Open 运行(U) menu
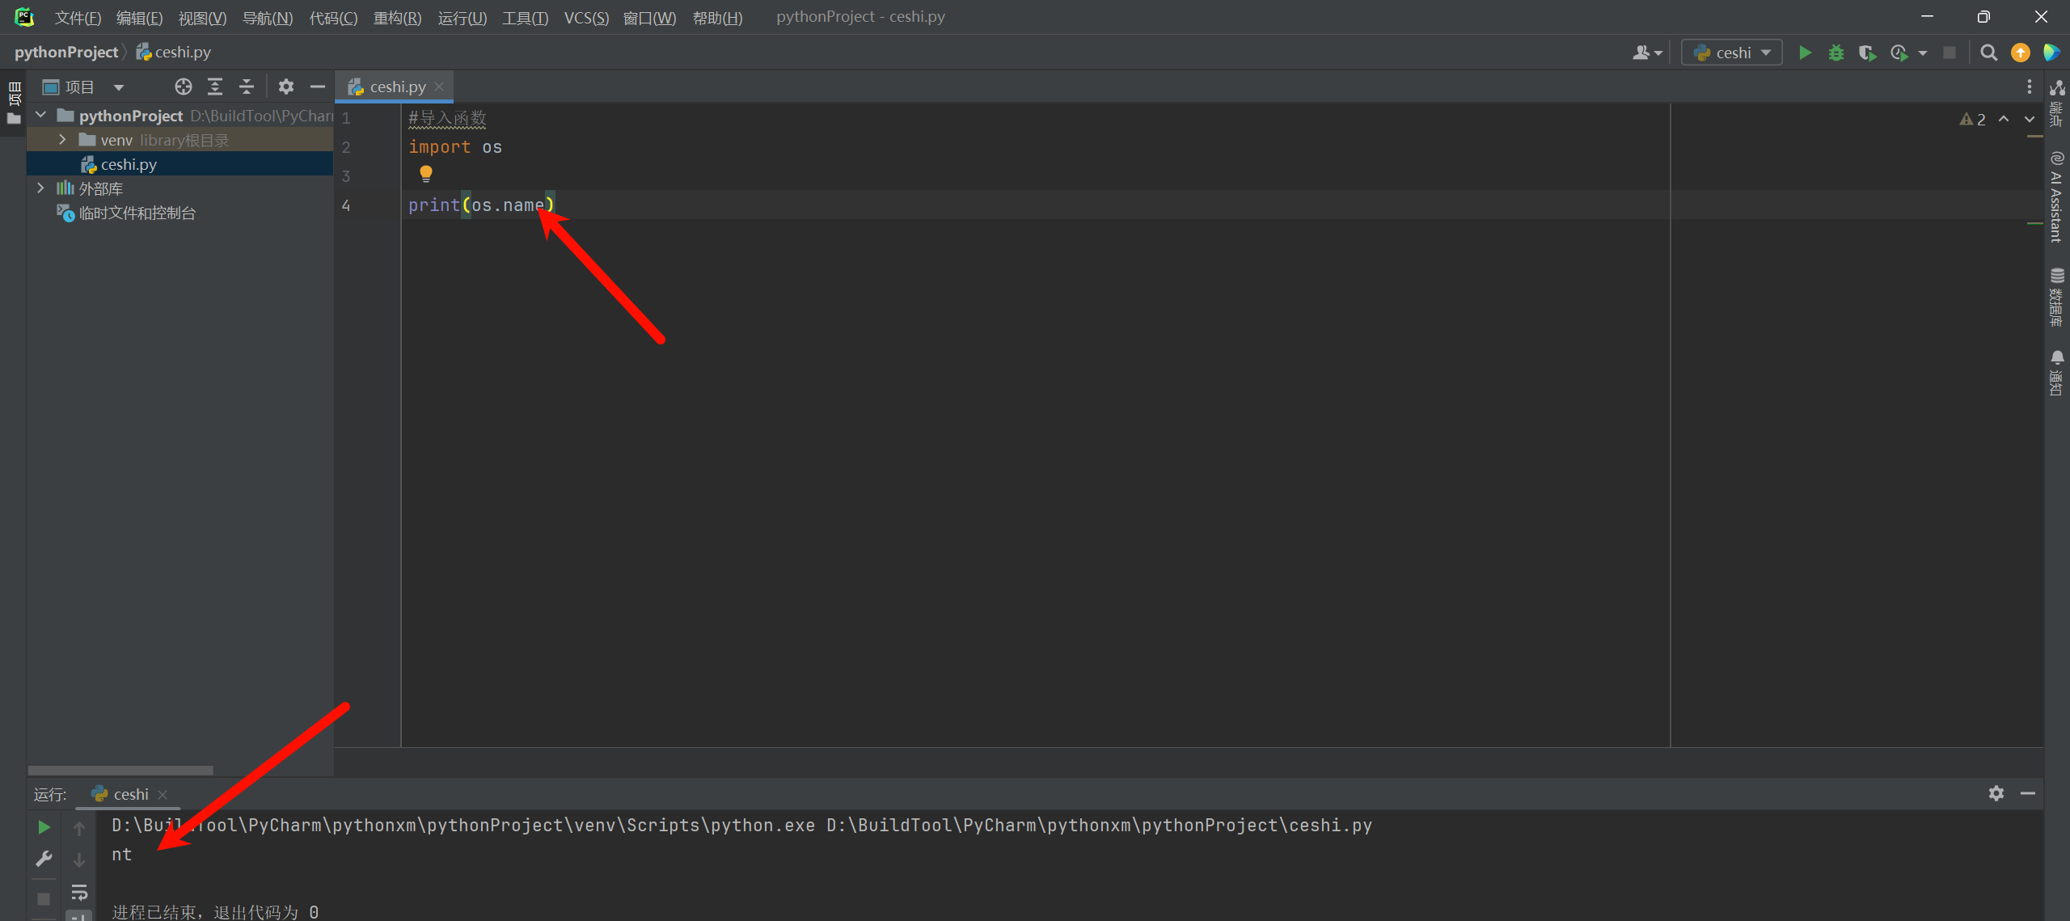 [x=463, y=17]
